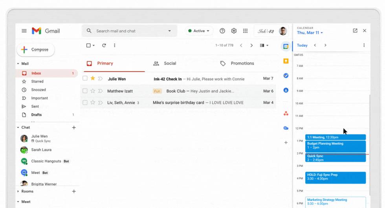Mark Matthew Izatt email as important
Image resolution: width=385 pixels, height=208 pixels.
[x=100, y=91]
